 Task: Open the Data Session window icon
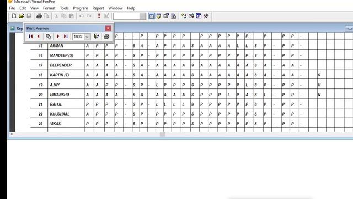point(159,16)
